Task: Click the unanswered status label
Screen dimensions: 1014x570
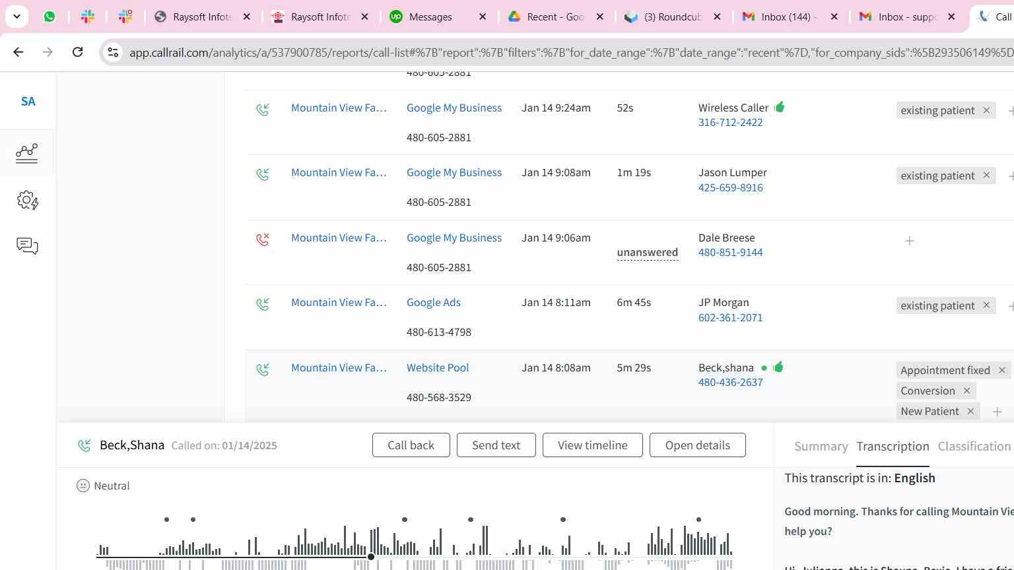Action: click(x=648, y=252)
